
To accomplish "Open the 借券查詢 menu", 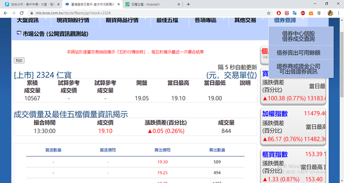I will [x=285, y=20].
